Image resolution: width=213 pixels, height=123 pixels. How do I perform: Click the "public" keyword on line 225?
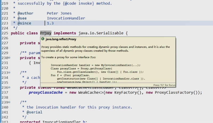click(x=18, y=33)
